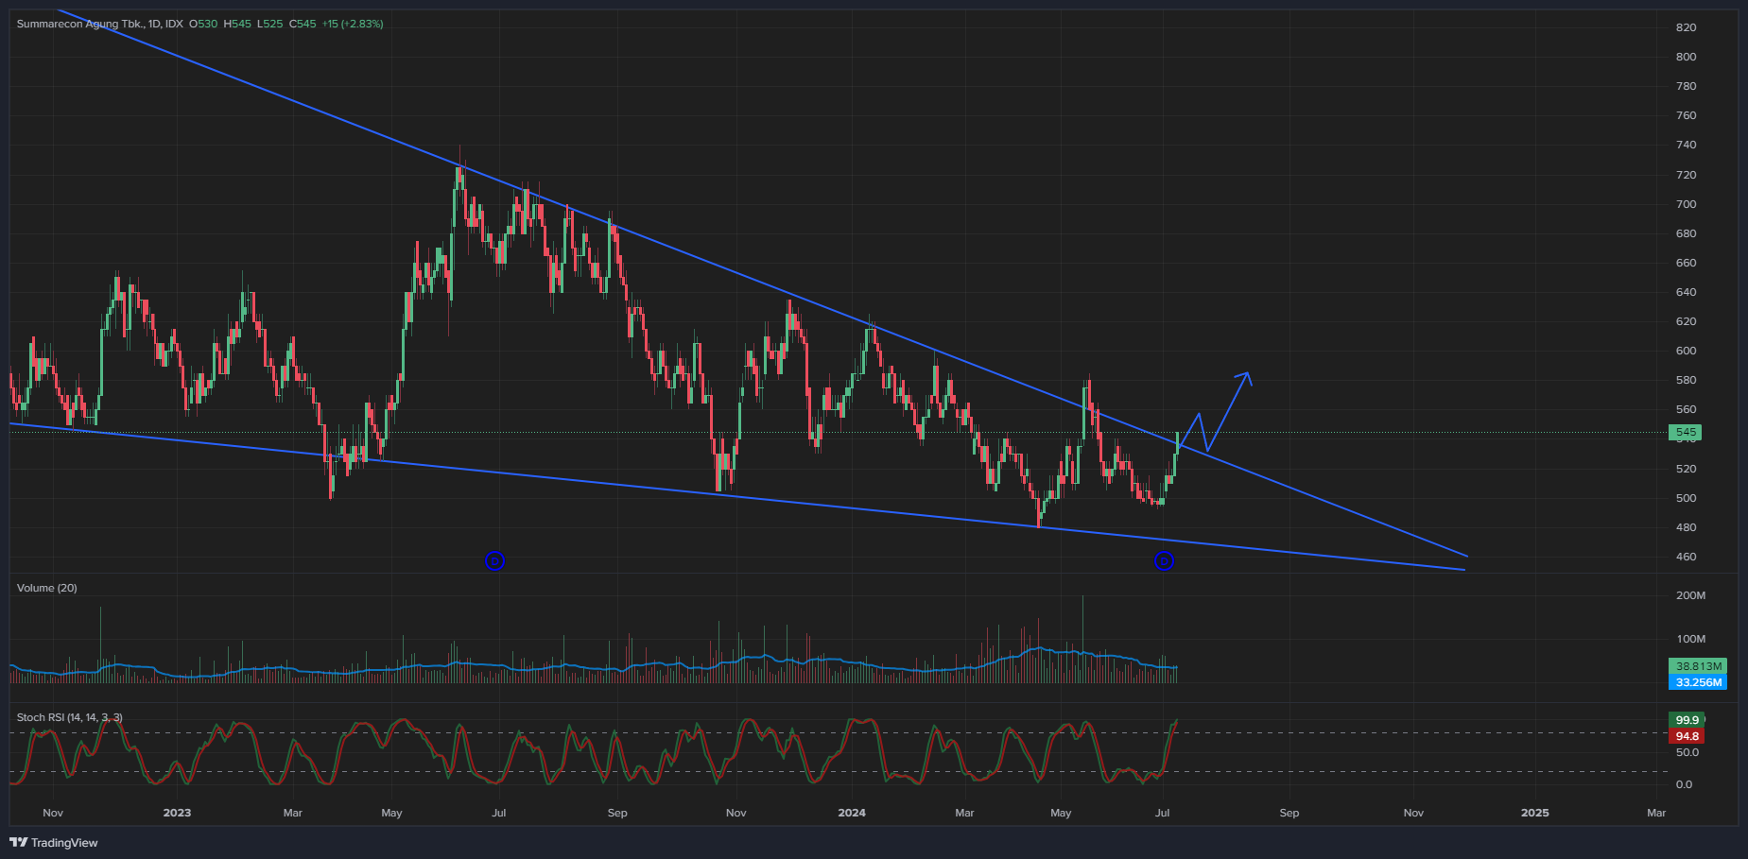Image resolution: width=1748 pixels, height=859 pixels.
Task: Click the TradingView text link at bottom left
Action: (x=66, y=843)
